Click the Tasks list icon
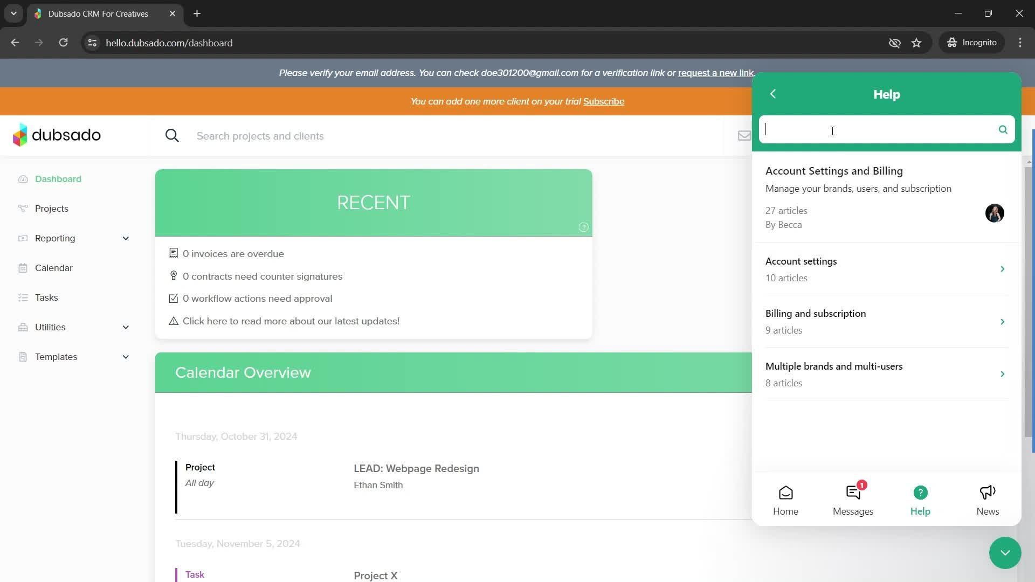 coord(23,297)
